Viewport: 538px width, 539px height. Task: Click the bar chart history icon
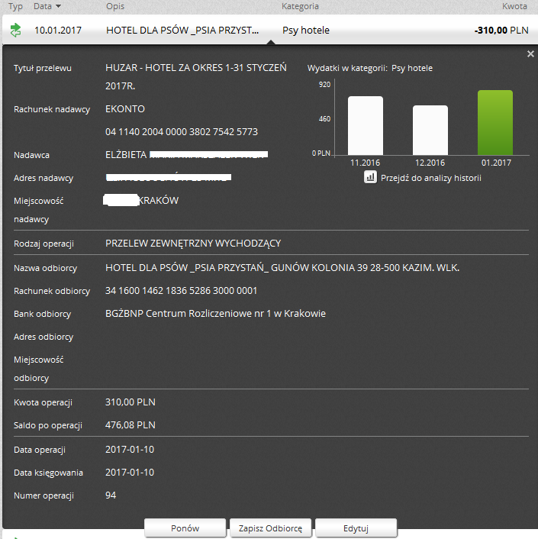[x=370, y=177]
